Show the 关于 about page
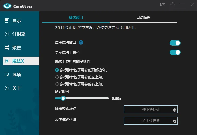 pyautogui.click(x=16, y=88)
